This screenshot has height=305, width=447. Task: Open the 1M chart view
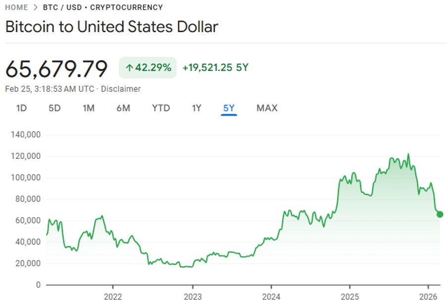pos(88,108)
